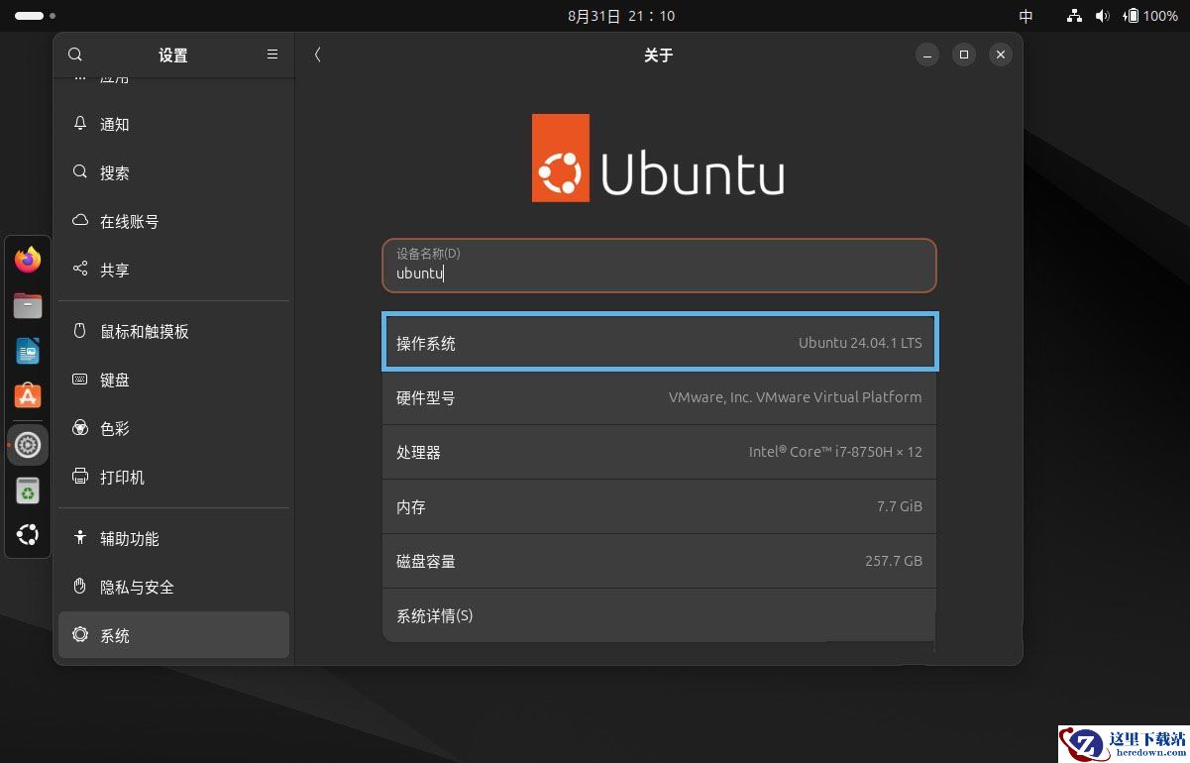Close the Settings window

pyautogui.click(x=1001, y=55)
